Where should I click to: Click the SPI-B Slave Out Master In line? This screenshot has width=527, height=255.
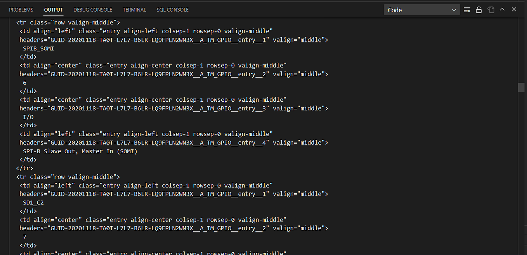79,151
